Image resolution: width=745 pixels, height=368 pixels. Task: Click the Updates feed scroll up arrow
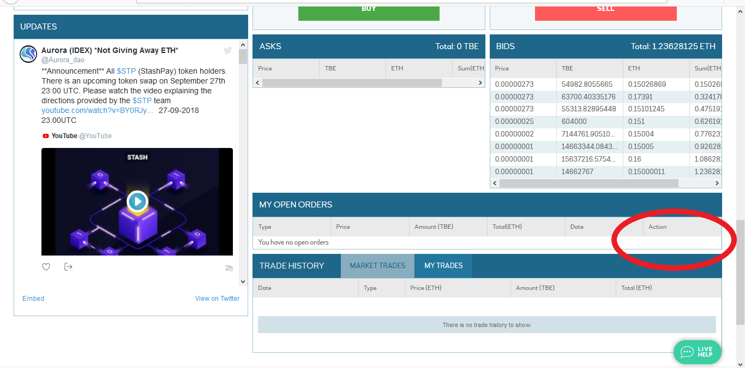[x=243, y=45]
